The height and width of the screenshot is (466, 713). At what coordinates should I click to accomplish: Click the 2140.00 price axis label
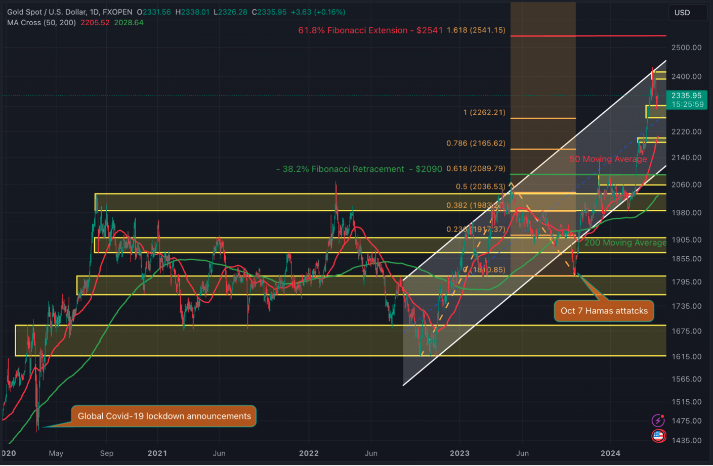(x=687, y=158)
